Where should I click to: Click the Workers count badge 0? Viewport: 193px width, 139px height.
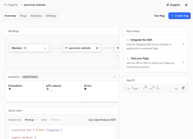(x=25, y=48)
